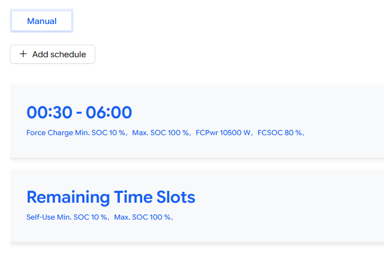Click the plus icon beside Add schedule
The image size is (384, 267).
tap(23, 54)
